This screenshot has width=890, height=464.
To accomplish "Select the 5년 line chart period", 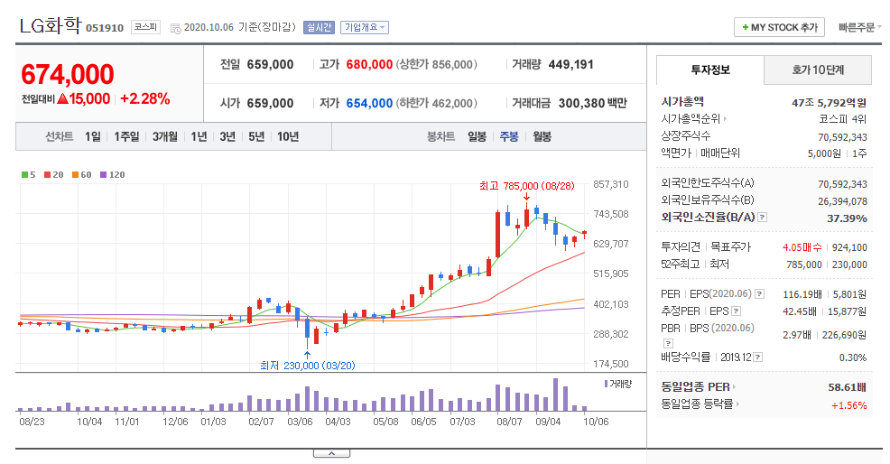I will (x=256, y=137).
